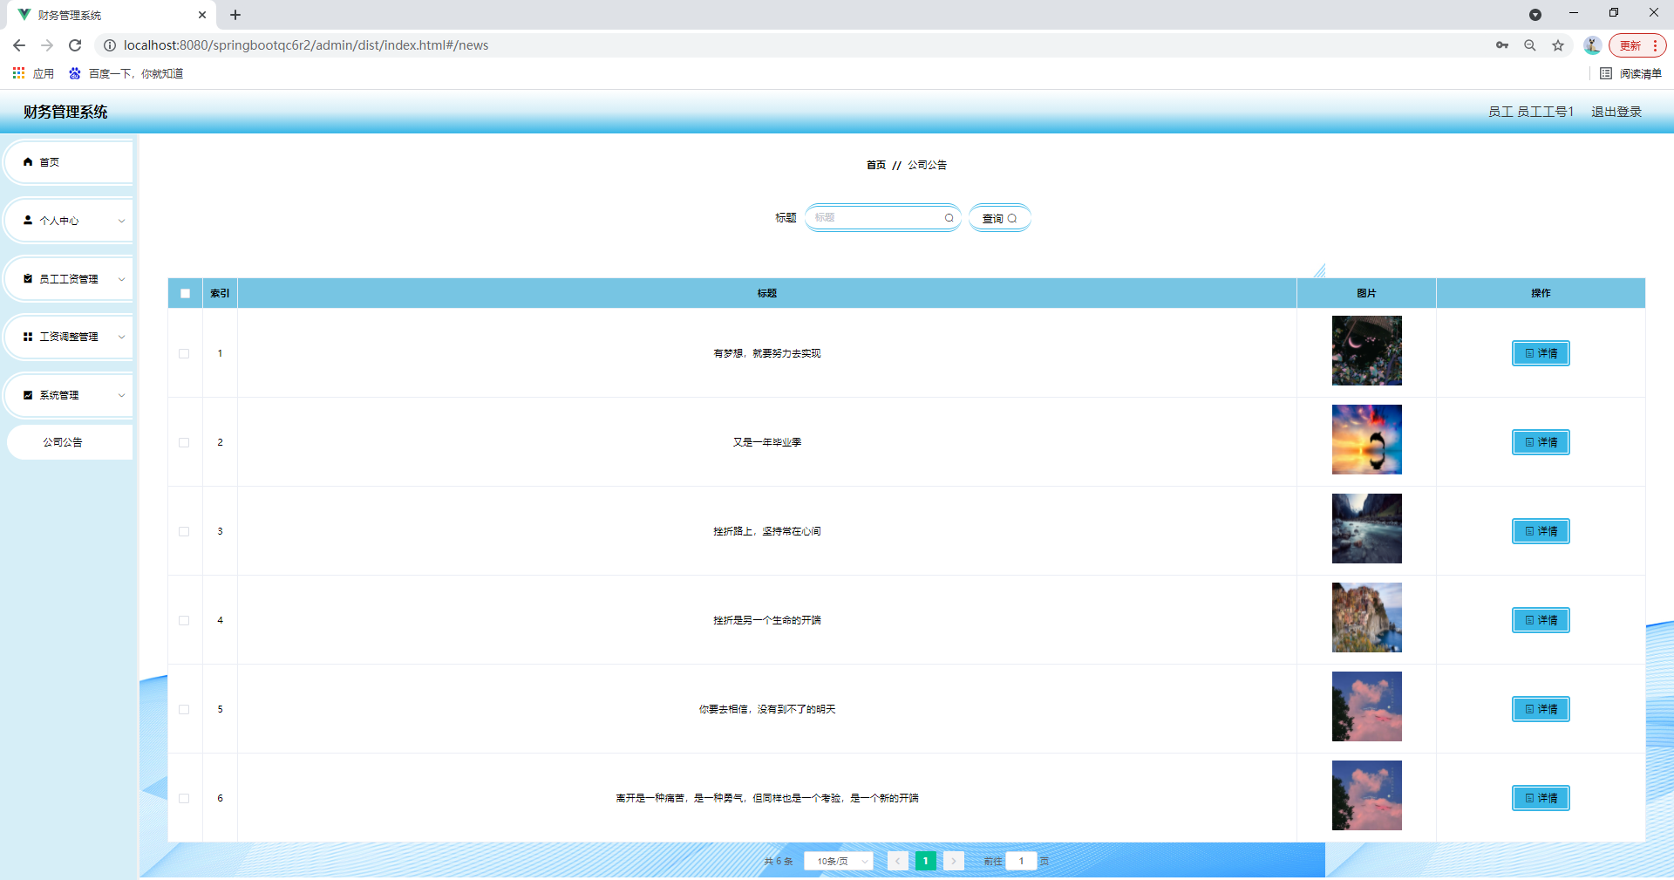The width and height of the screenshot is (1674, 880).
Task: Open the saved passwords key icon
Action: click(1501, 45)
